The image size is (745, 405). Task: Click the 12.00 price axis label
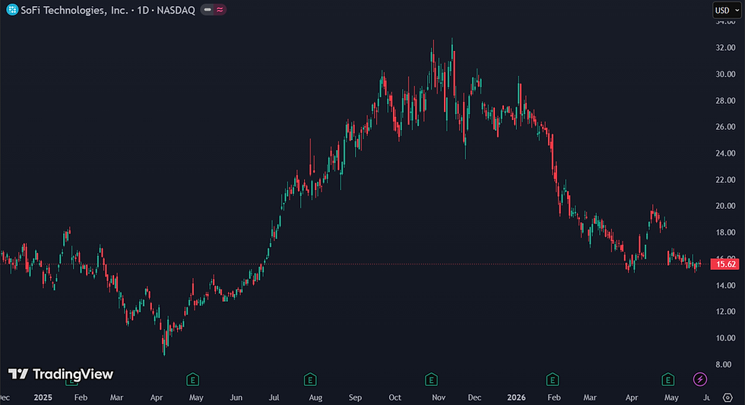(x=725, y=312)
